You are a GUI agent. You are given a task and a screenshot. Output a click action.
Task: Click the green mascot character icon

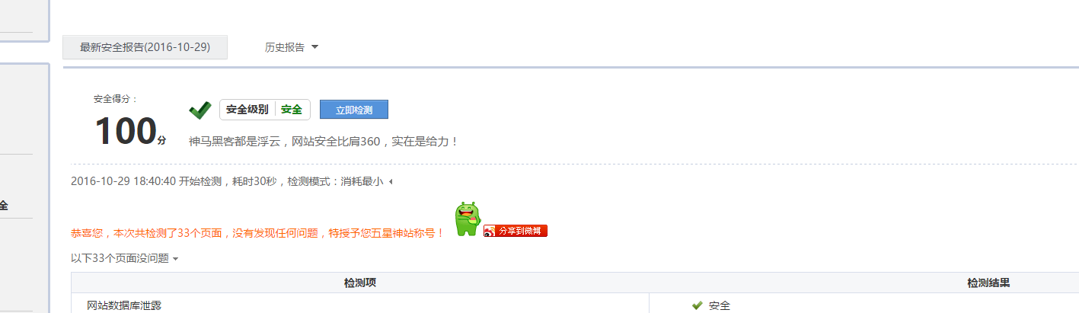click(x=468, y=219)
